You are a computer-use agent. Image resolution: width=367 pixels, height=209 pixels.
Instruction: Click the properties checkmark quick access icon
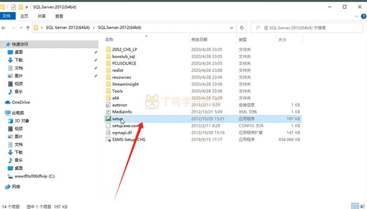click(13, 7)
